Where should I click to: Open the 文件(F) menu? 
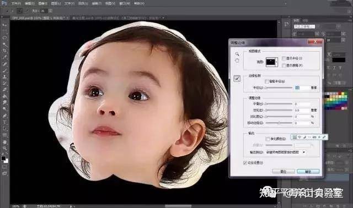click(16, 3)
